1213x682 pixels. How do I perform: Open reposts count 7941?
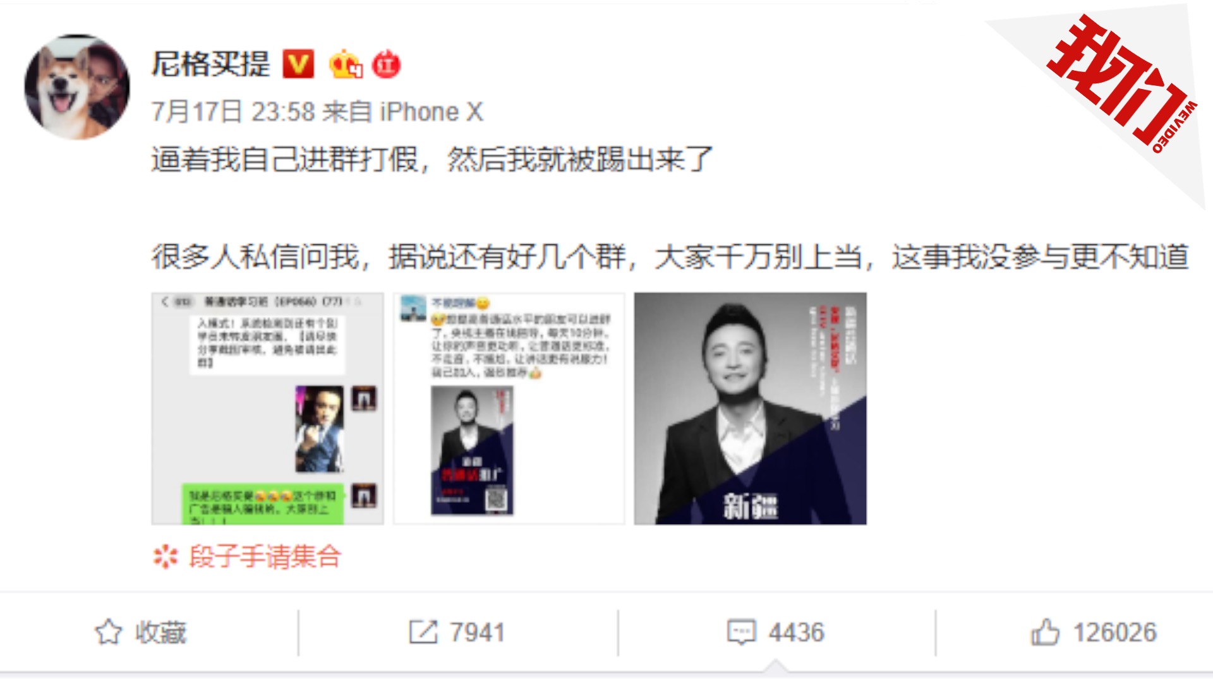coord(478,632)
